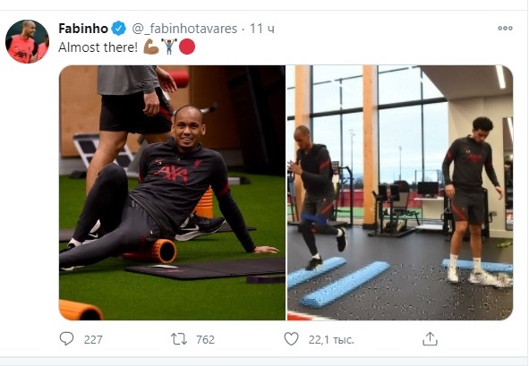Open the @_fabinhotavares handle link

[x=184, y=29]
